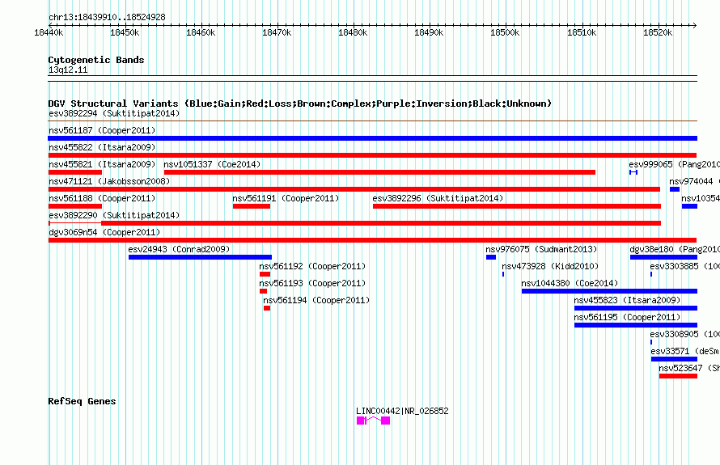Click the RefSeq Genes track title
The image size is (720, 465).
point(83,401)
